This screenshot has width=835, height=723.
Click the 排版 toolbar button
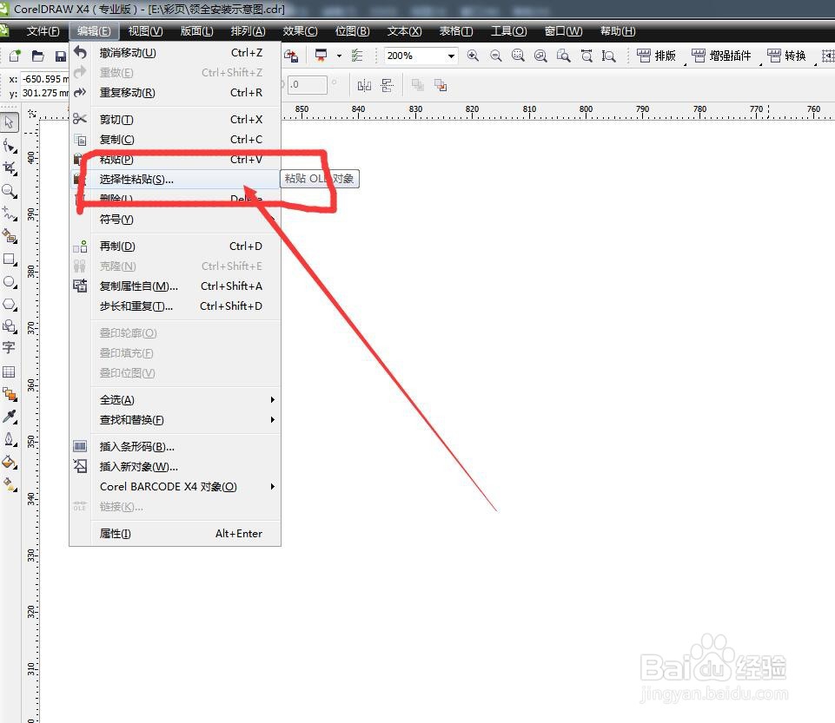[x=657, y=56]
